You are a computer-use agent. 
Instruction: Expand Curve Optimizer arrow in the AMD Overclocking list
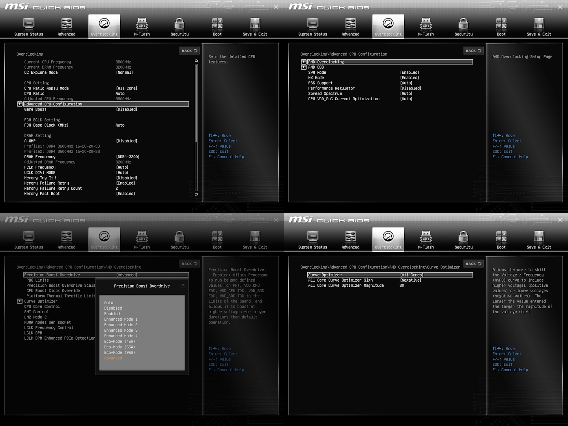(x=20, y=301)
